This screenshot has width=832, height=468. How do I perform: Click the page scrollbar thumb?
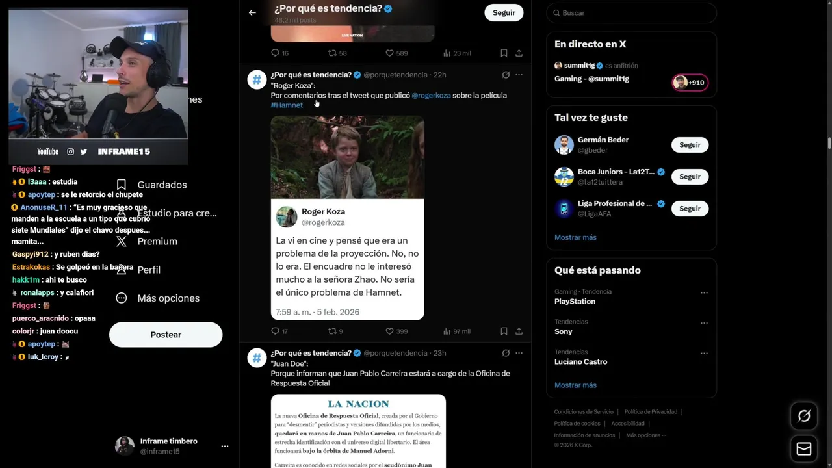click(x=829, y=144)
